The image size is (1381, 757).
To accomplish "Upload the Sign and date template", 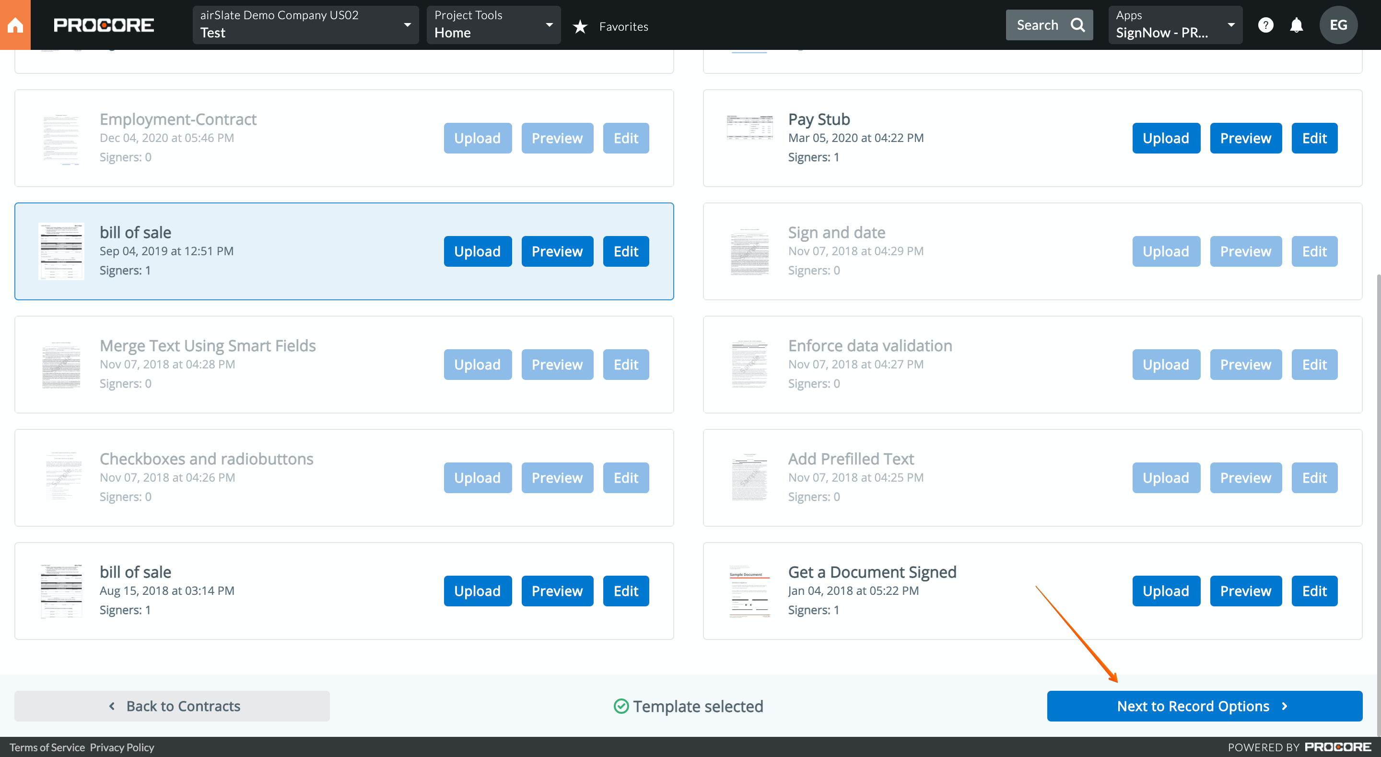I will point(1166,251).
